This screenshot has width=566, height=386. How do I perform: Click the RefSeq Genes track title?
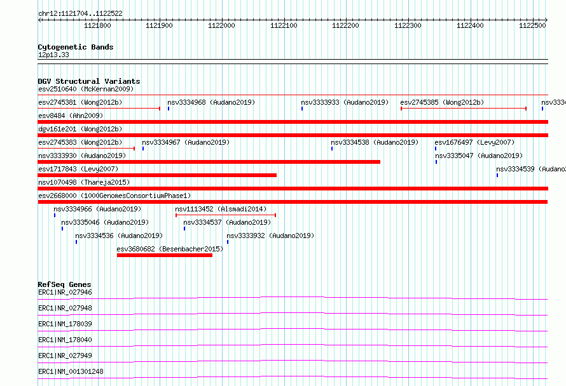(x=64, y=284)
